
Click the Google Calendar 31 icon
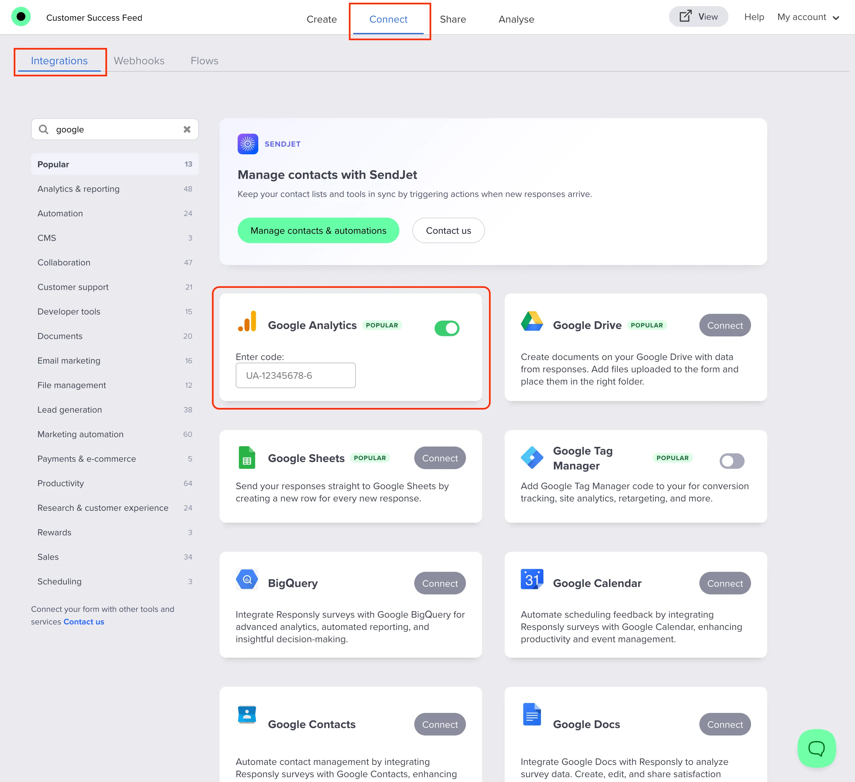click(x=532, y=579)
